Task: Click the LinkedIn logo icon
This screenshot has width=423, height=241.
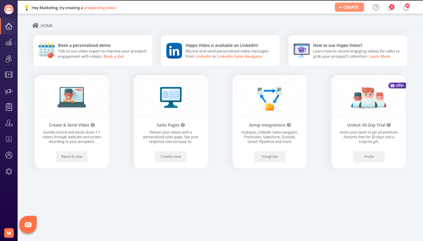Action: pyautogui.click(x=174, y=51)
